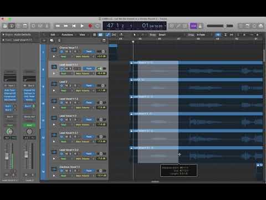Adjust the Lead 2 channel strip fader
This screenshot has width=266, height=200.
tap(26, 154)
